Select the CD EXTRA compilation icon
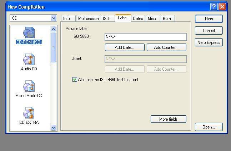The image size is (231, 151). tap(29, 114)
